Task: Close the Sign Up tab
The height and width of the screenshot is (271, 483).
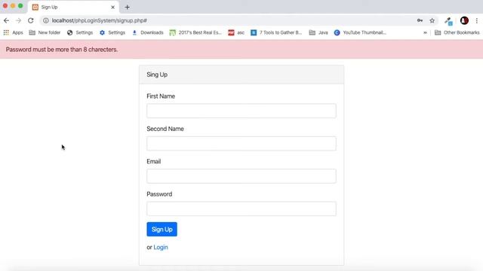Action: tap(112, 7)
